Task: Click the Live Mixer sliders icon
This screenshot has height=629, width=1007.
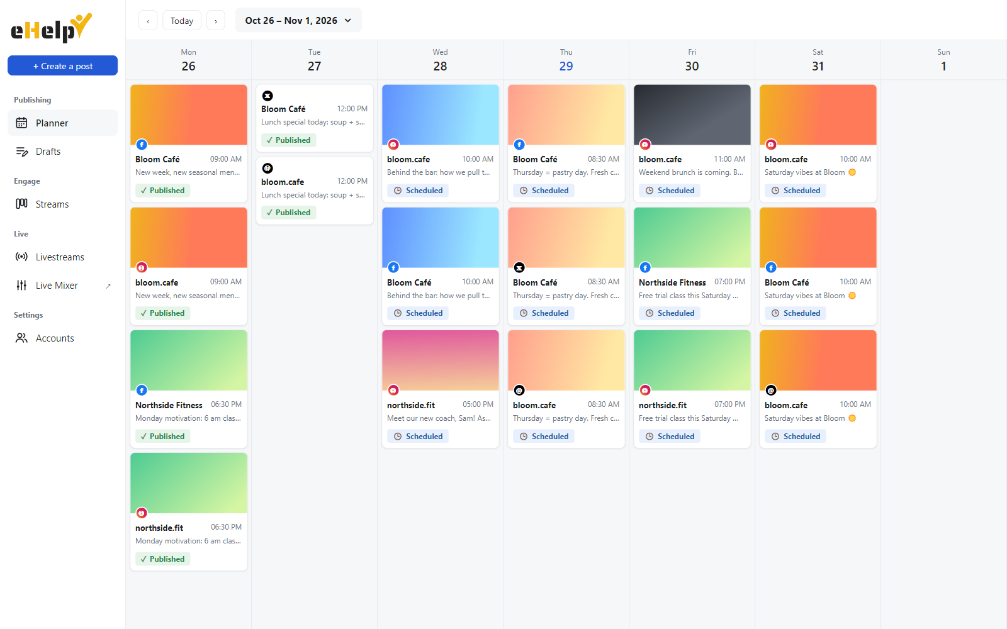Action: tap(21, 285)
